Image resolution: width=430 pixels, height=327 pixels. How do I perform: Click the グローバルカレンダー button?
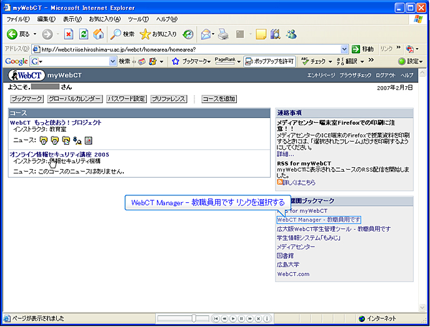coord(75,99)
